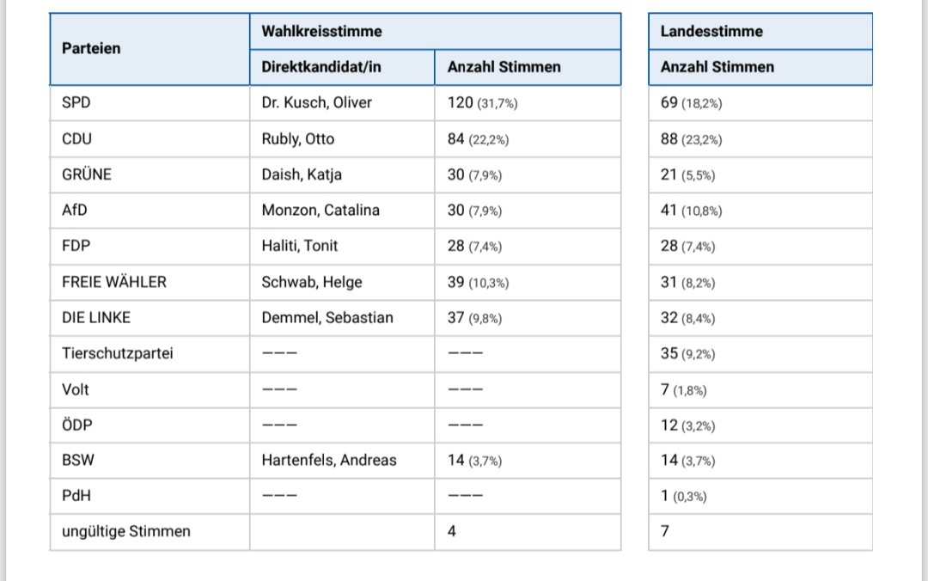Select SPD's 120 (31,7%) vote cell
This screenshot has height=581, width=928.
coord(482,103)
